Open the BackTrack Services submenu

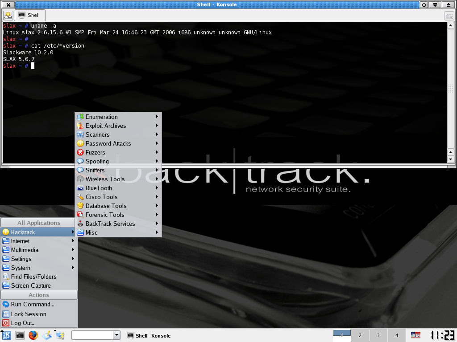tap(110, 224)
